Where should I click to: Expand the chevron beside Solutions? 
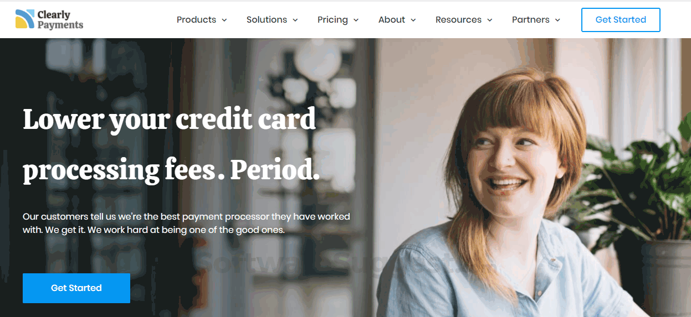(295, 20)
